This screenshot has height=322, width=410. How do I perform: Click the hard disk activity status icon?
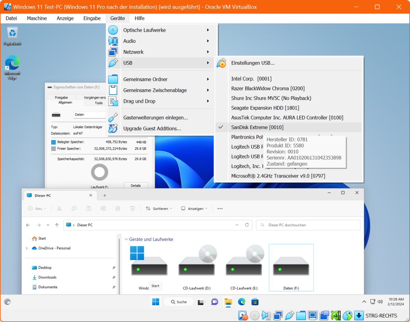tap(243, 316)
